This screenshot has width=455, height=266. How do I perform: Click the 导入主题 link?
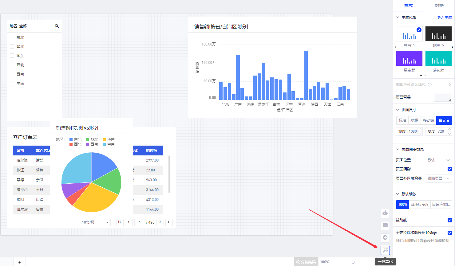click(x=444, y=18)
